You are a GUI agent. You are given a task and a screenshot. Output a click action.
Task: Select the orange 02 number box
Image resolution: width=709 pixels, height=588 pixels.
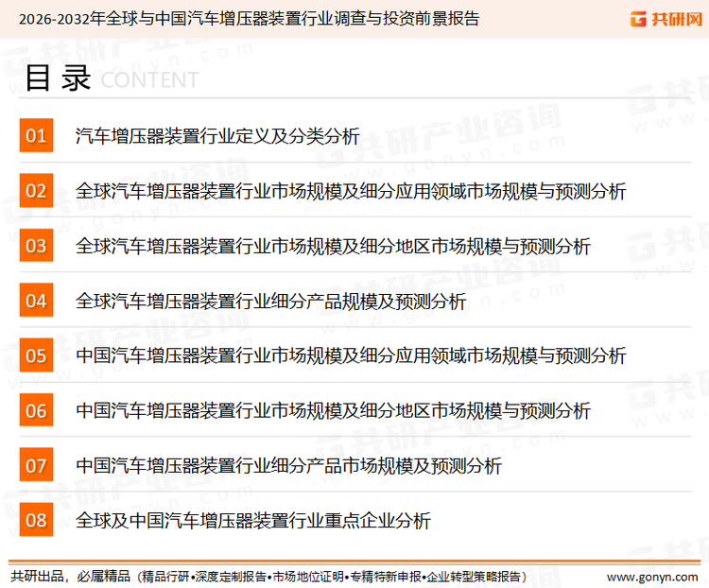pyautogui.click(x=36, y=190)
